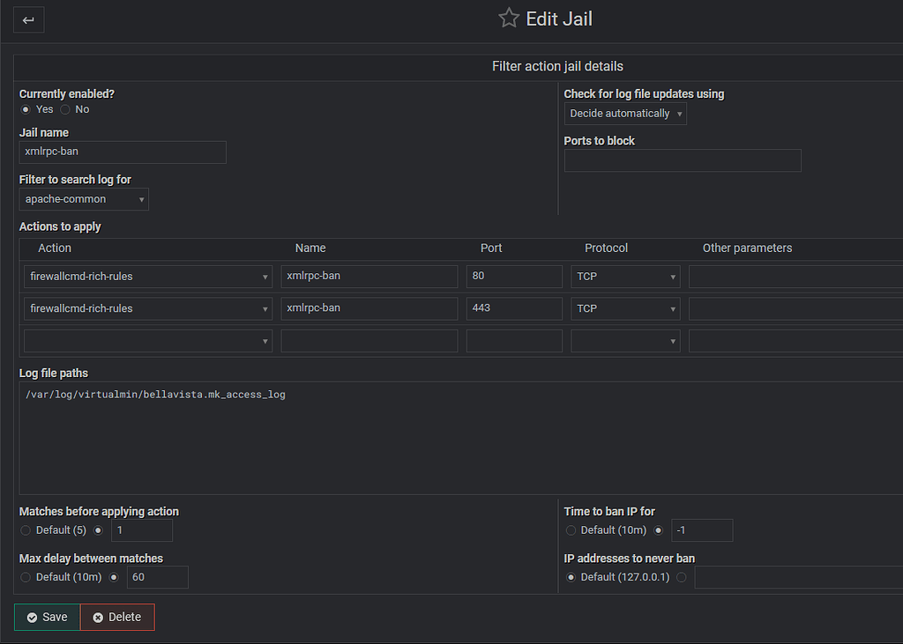Select custom value radio for matches before action
Screen dimensions: 903x644
98,530
